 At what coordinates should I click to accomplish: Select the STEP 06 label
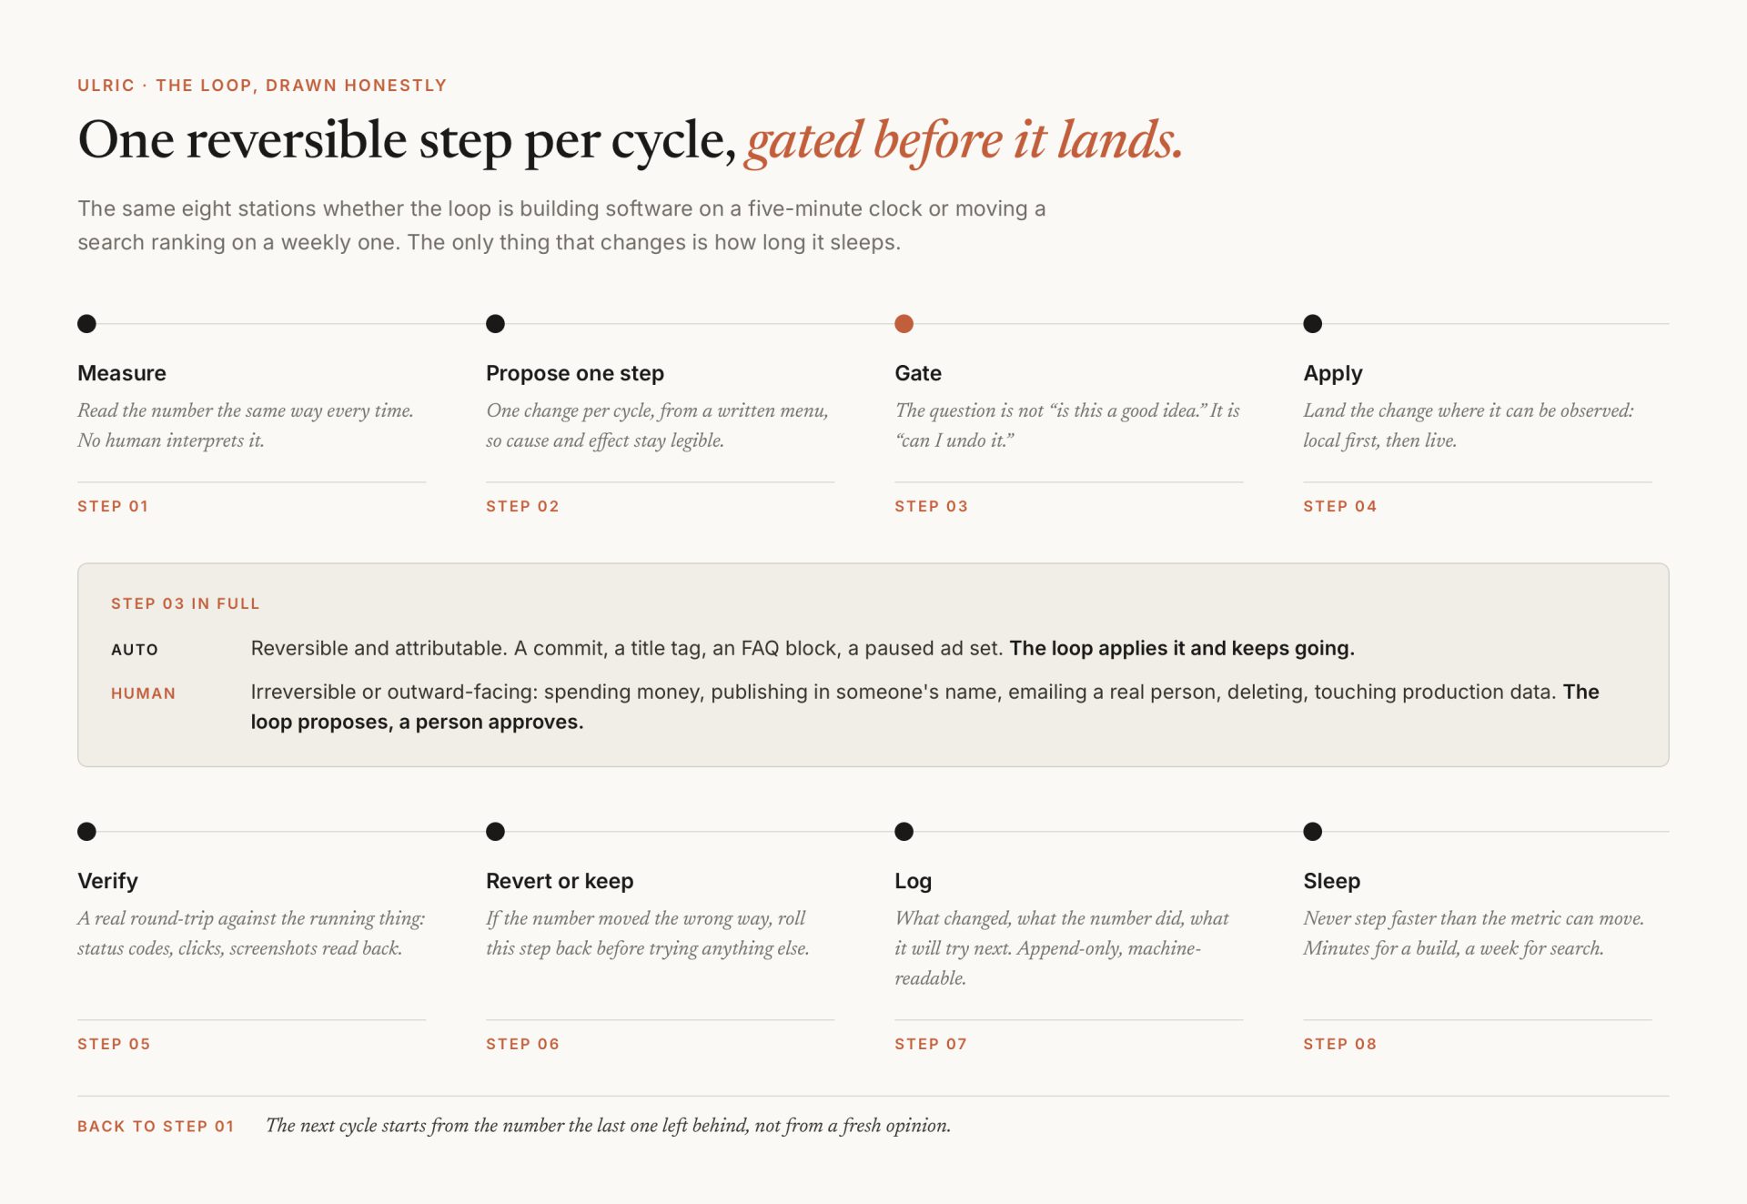(522, 1044)
